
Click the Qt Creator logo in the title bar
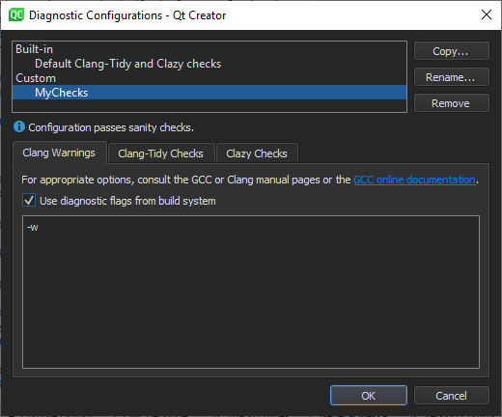[x=16, y=15]
